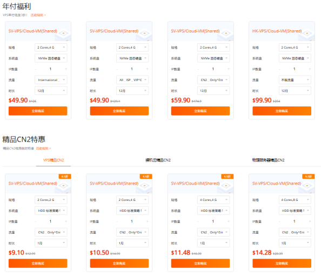Decrease IP count on the $14.28 card

[x=279, y=221]
